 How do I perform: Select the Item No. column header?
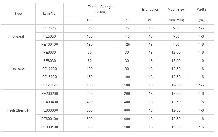[x=50, y=14]
